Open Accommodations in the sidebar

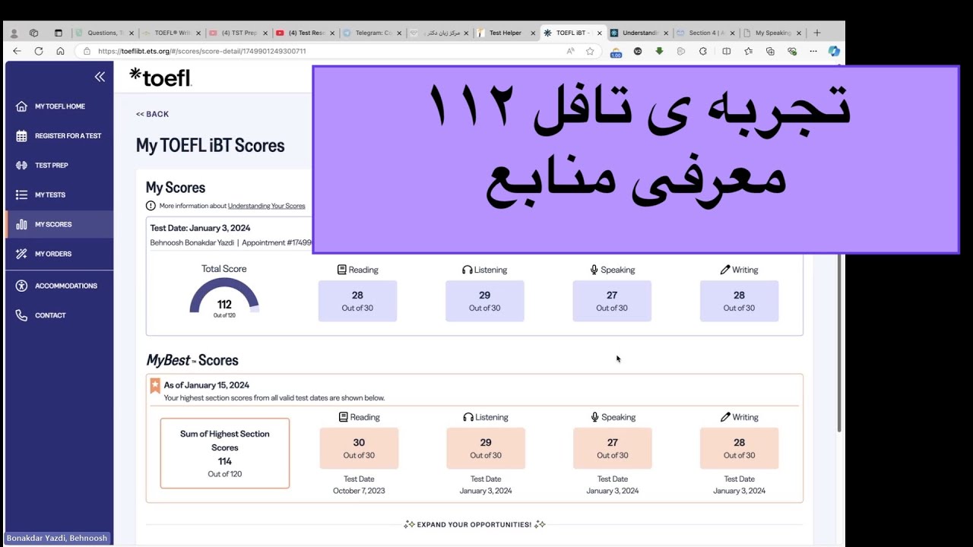pyautogui.click(x=59, y=286)
